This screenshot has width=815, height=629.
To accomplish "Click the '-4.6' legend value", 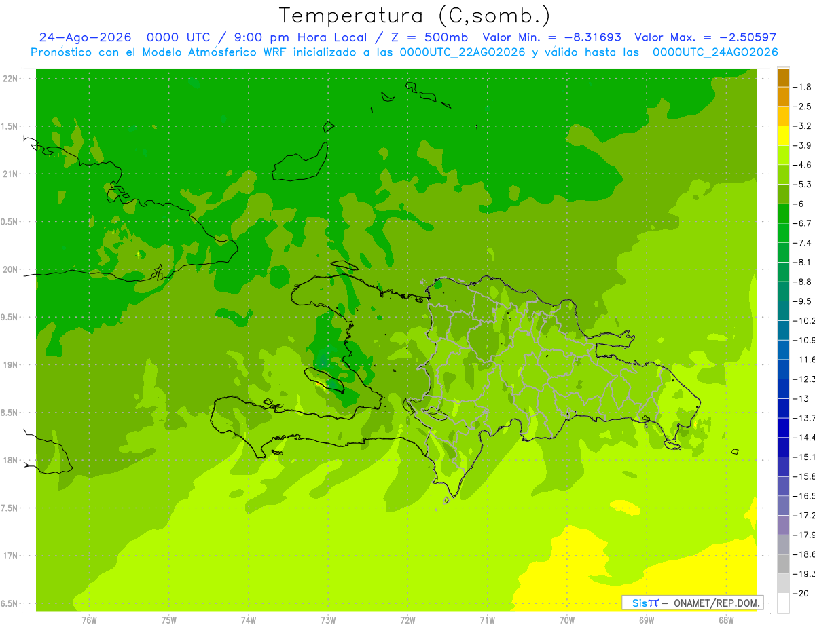I will [x=802, y=165].
